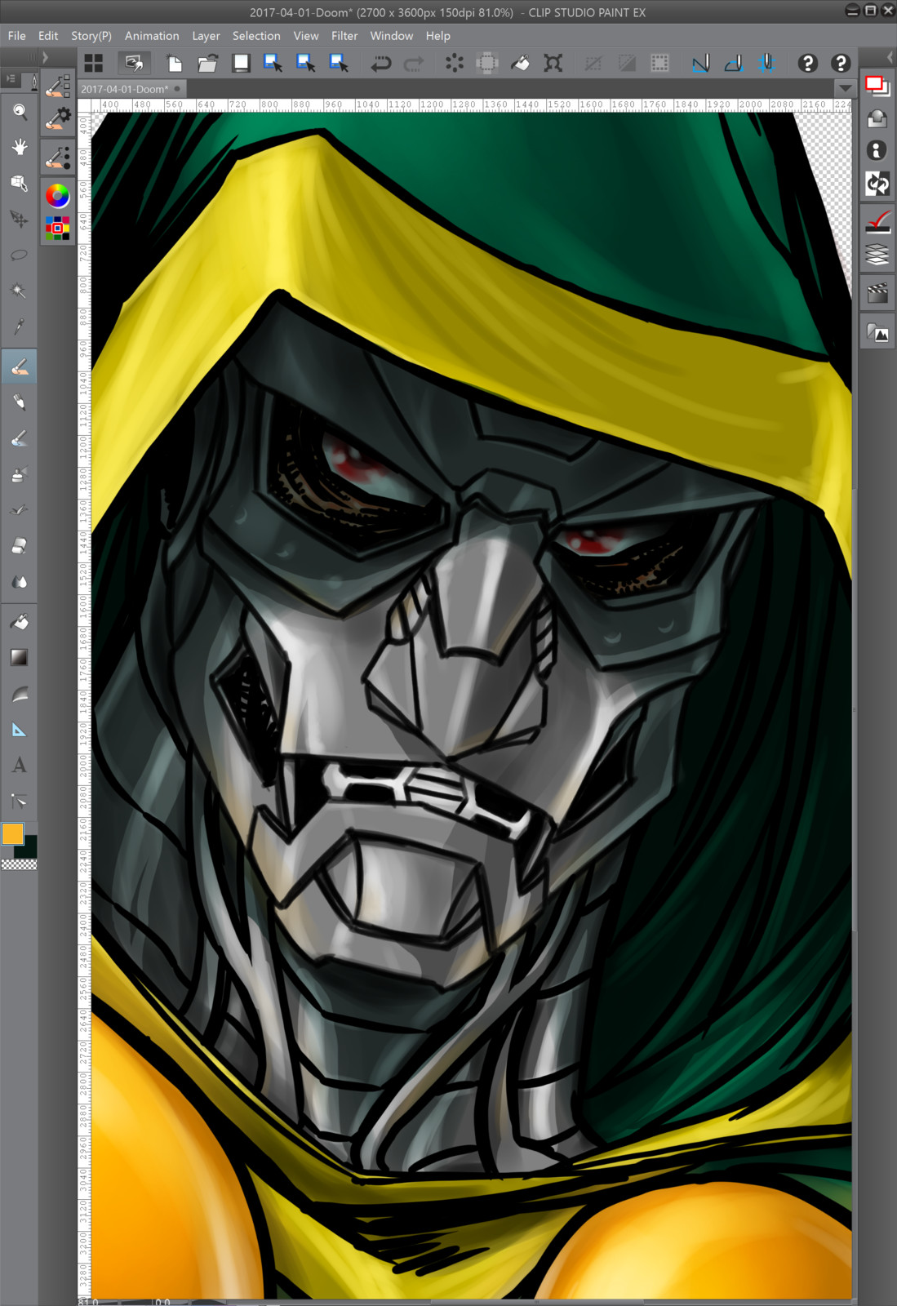
Task: Activate scale/rotate transform toolbar icon
Action: click(x=553, y=63)
